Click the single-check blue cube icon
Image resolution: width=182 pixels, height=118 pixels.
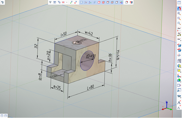coord(179,45)
